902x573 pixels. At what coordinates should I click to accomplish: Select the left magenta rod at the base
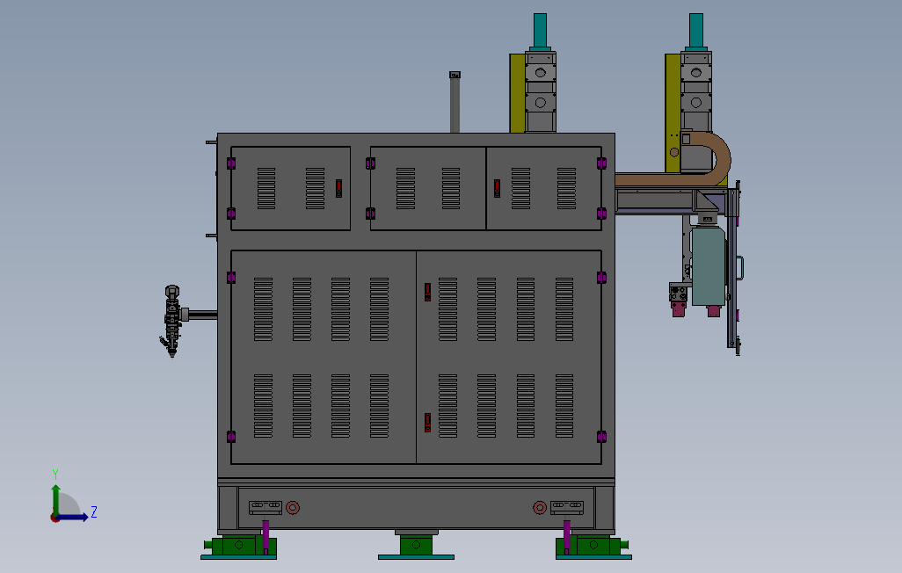266,537
